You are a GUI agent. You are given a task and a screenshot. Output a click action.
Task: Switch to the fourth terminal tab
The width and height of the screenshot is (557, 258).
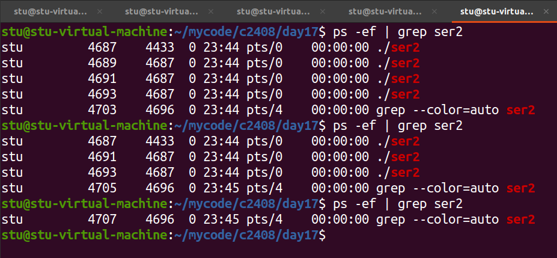tap(385, 11)
